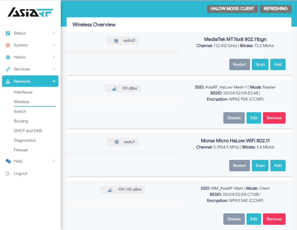
Task: Collapse the Network submenu chevron
Action: pos(54,81)
